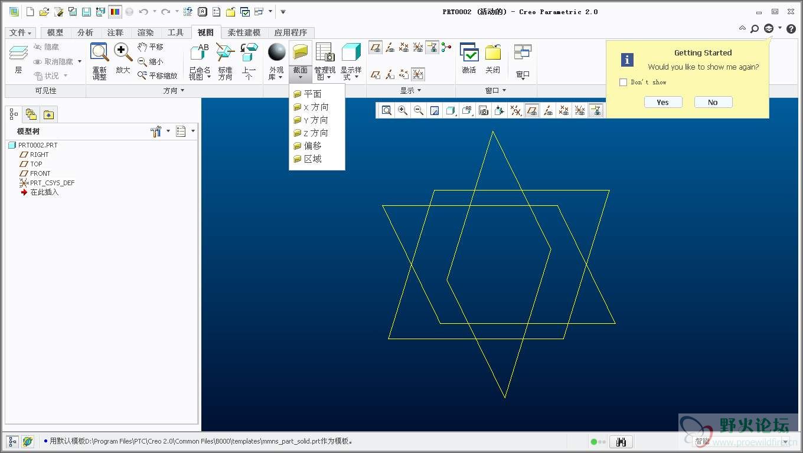Select the Insert Here (在此插入) marker

point(40,192)
